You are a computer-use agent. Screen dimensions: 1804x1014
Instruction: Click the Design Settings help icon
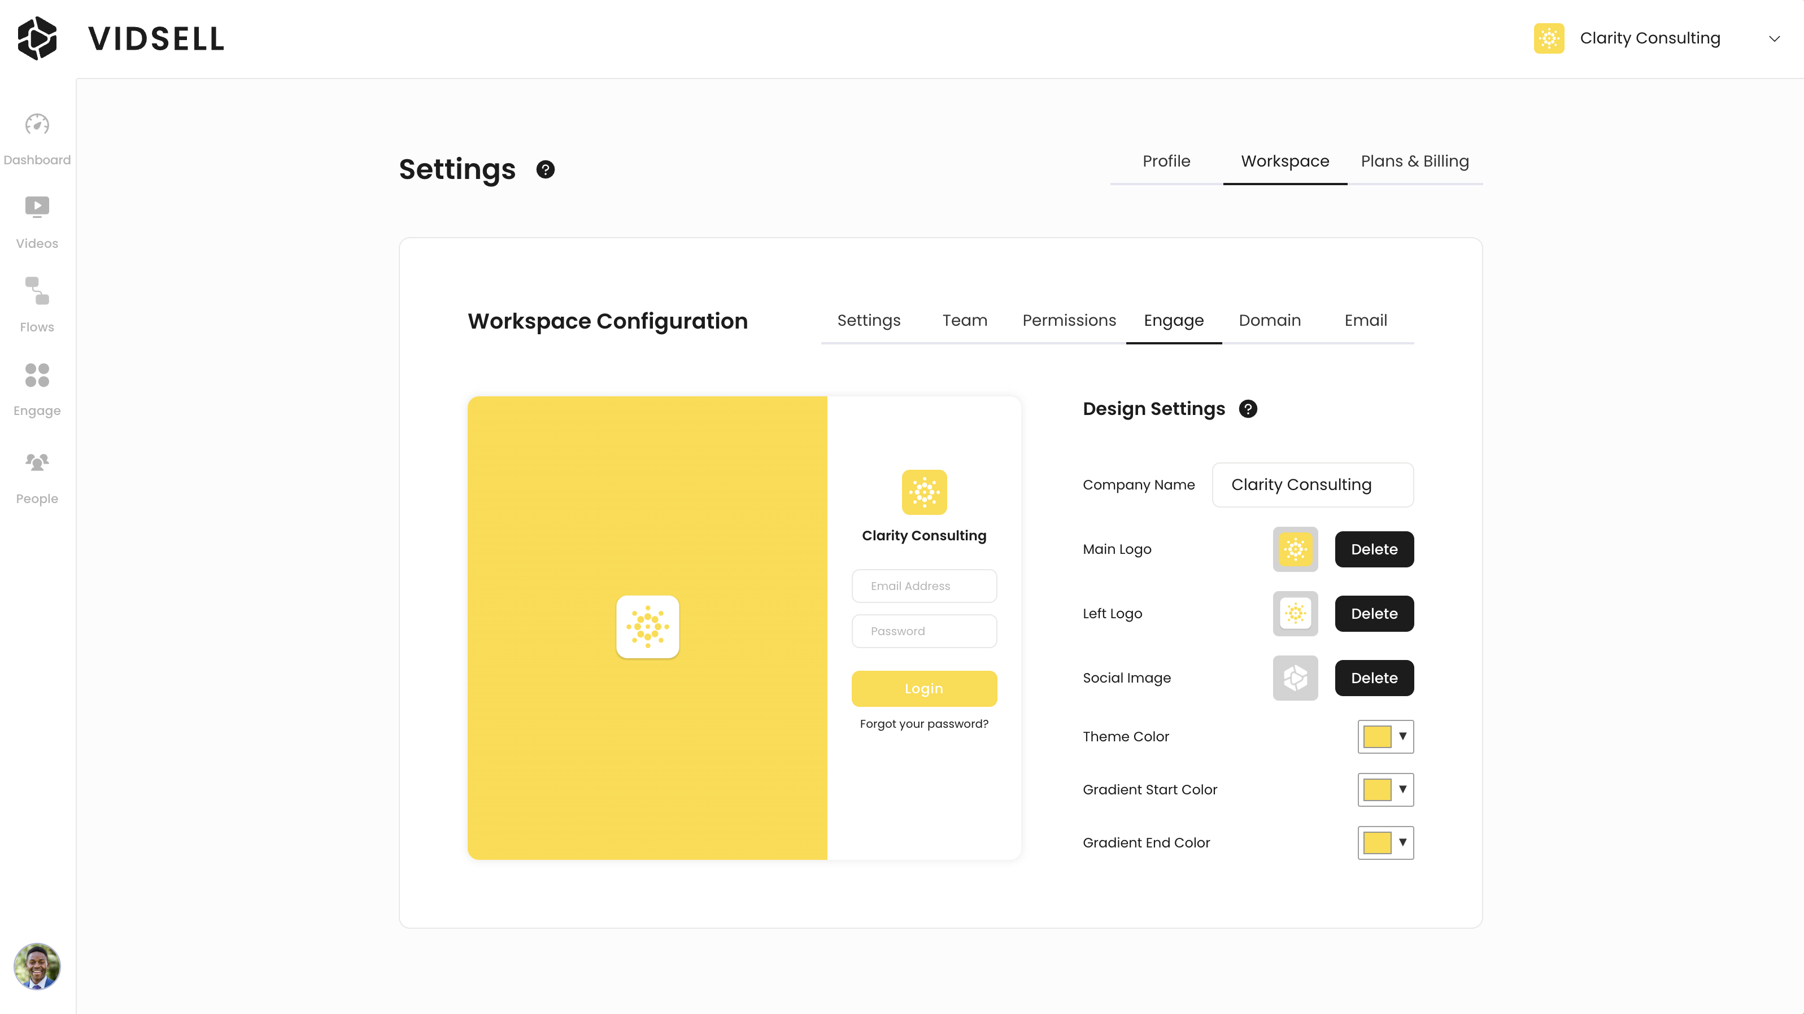pyautogui.click(x=1247, y=409)
